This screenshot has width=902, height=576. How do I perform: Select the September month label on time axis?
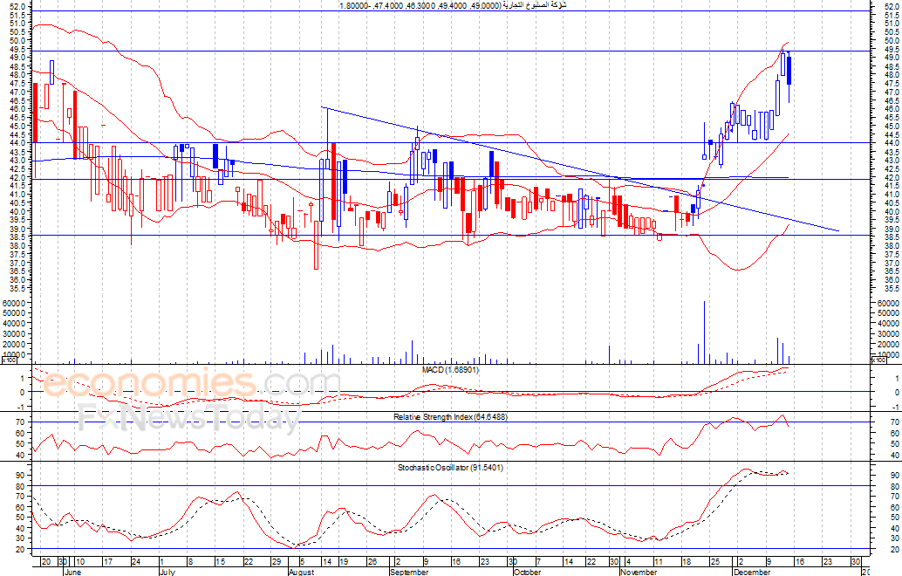point(409,572)
